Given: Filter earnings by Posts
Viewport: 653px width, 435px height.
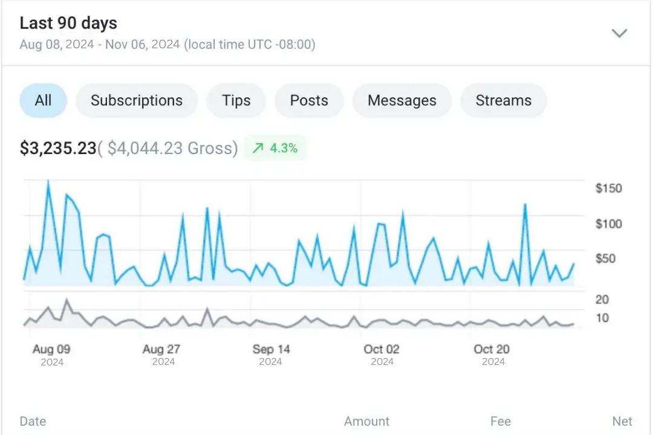Looking at the screenshot, I should [309, 100].
